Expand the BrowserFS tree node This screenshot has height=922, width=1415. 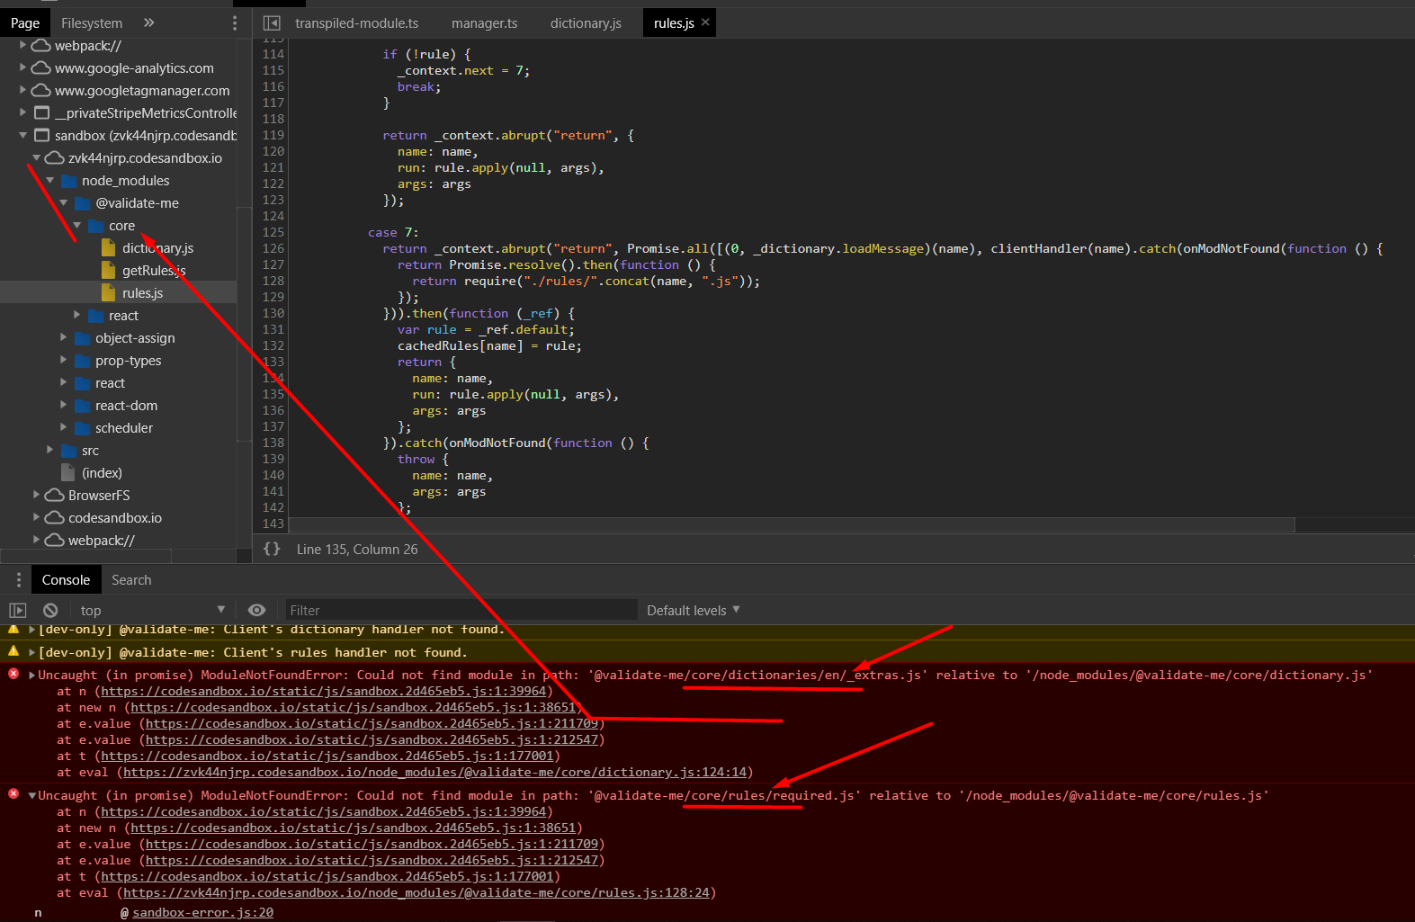36,495
